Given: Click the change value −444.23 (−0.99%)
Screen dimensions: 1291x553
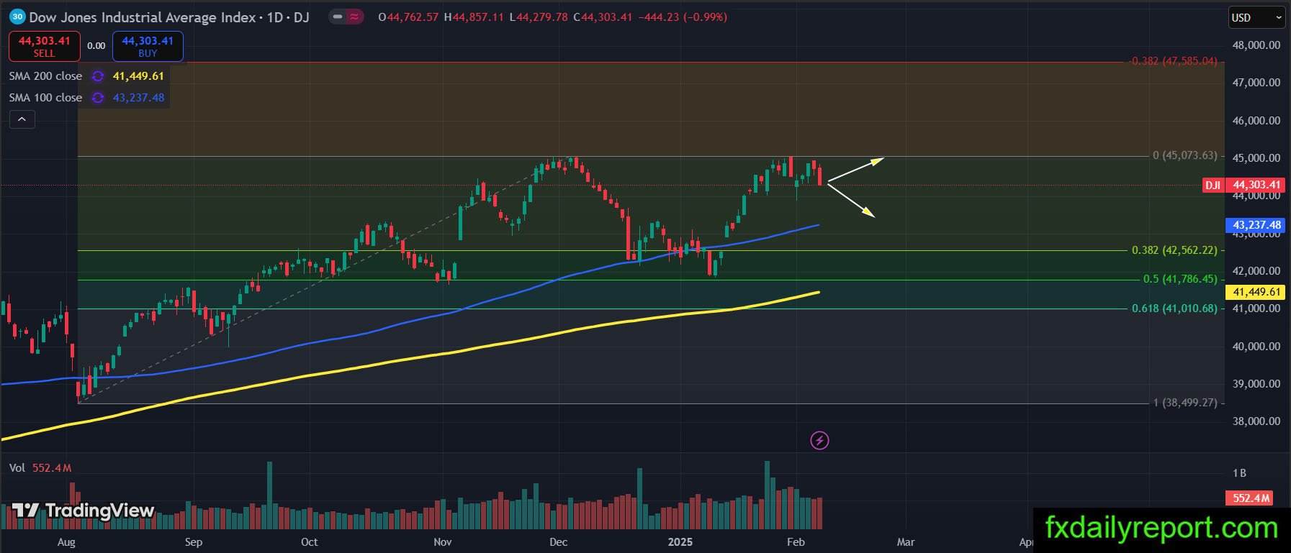Looking at the screenshot, I should 683,17.
